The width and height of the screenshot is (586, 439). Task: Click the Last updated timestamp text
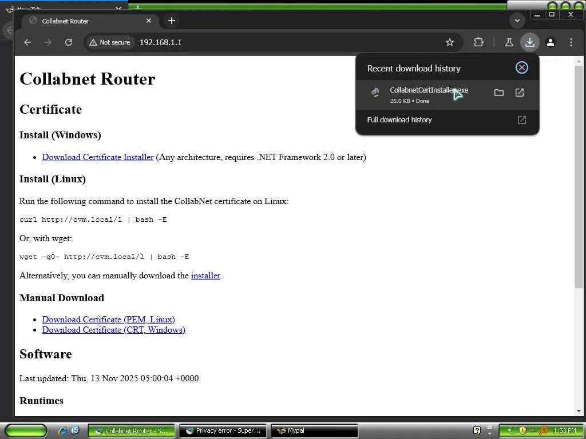109,378
